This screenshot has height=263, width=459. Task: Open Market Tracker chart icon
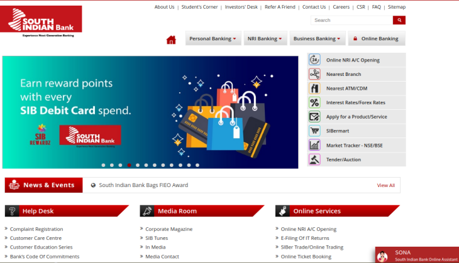pos(314,145)
